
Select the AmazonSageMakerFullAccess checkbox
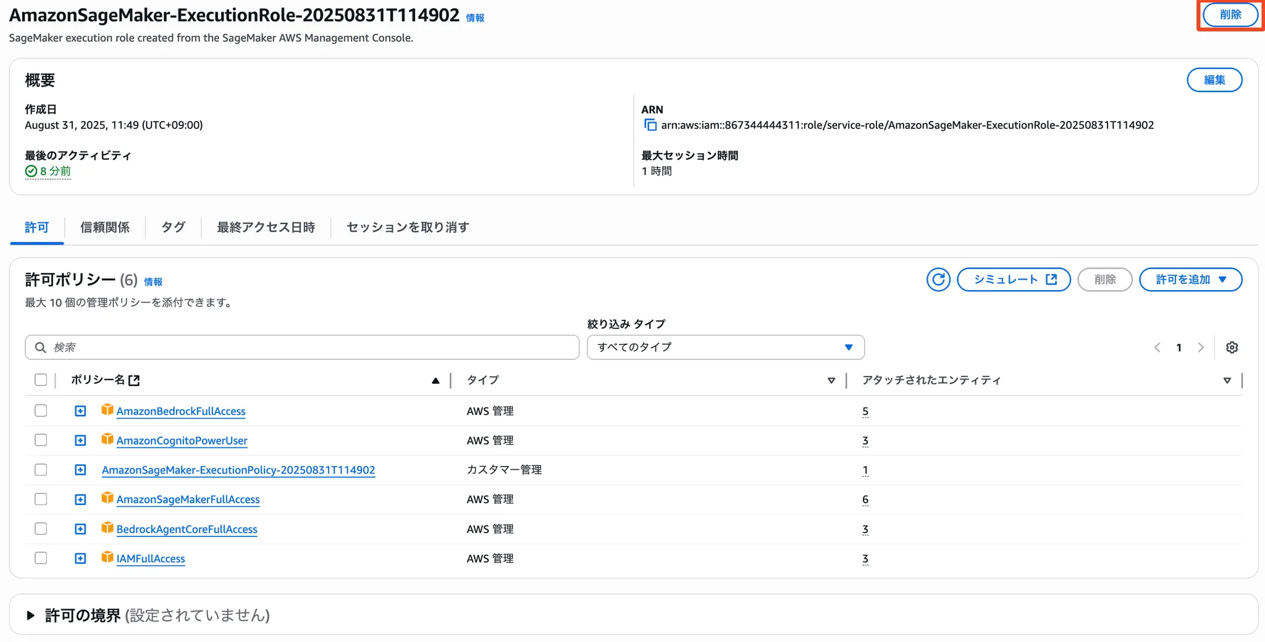[41, 499]
